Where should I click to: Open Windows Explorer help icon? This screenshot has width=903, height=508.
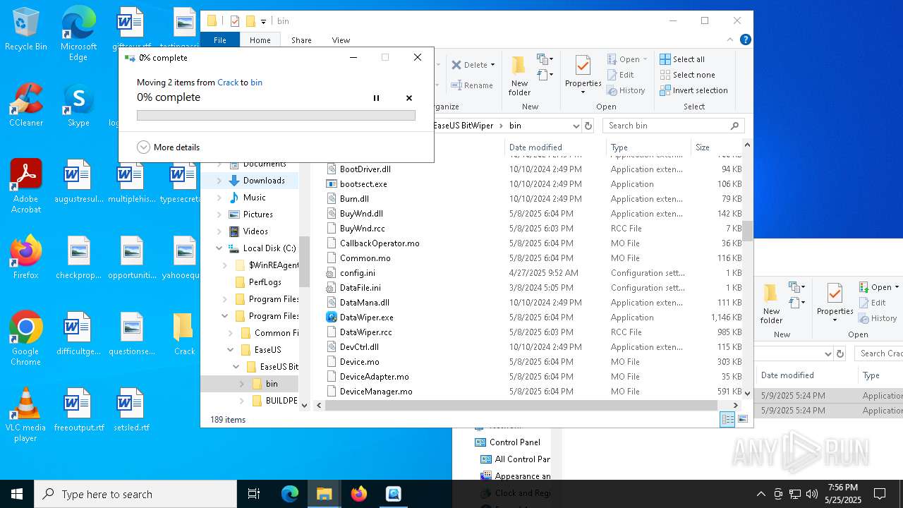(x=745, y=40)
